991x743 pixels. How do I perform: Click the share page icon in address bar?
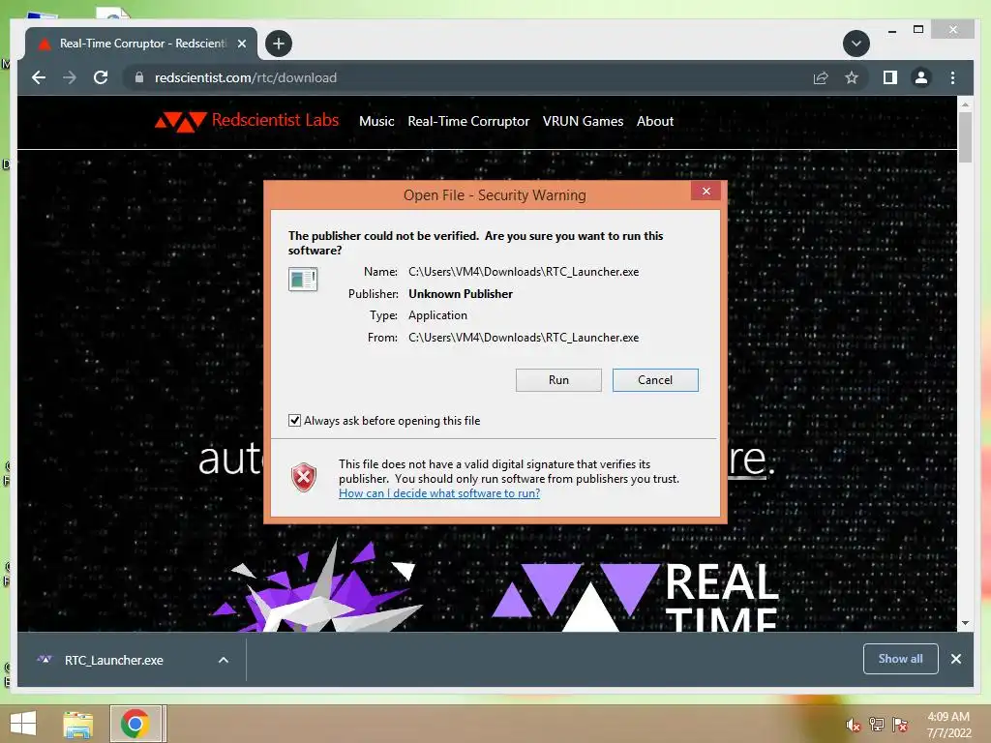[821, 77]
